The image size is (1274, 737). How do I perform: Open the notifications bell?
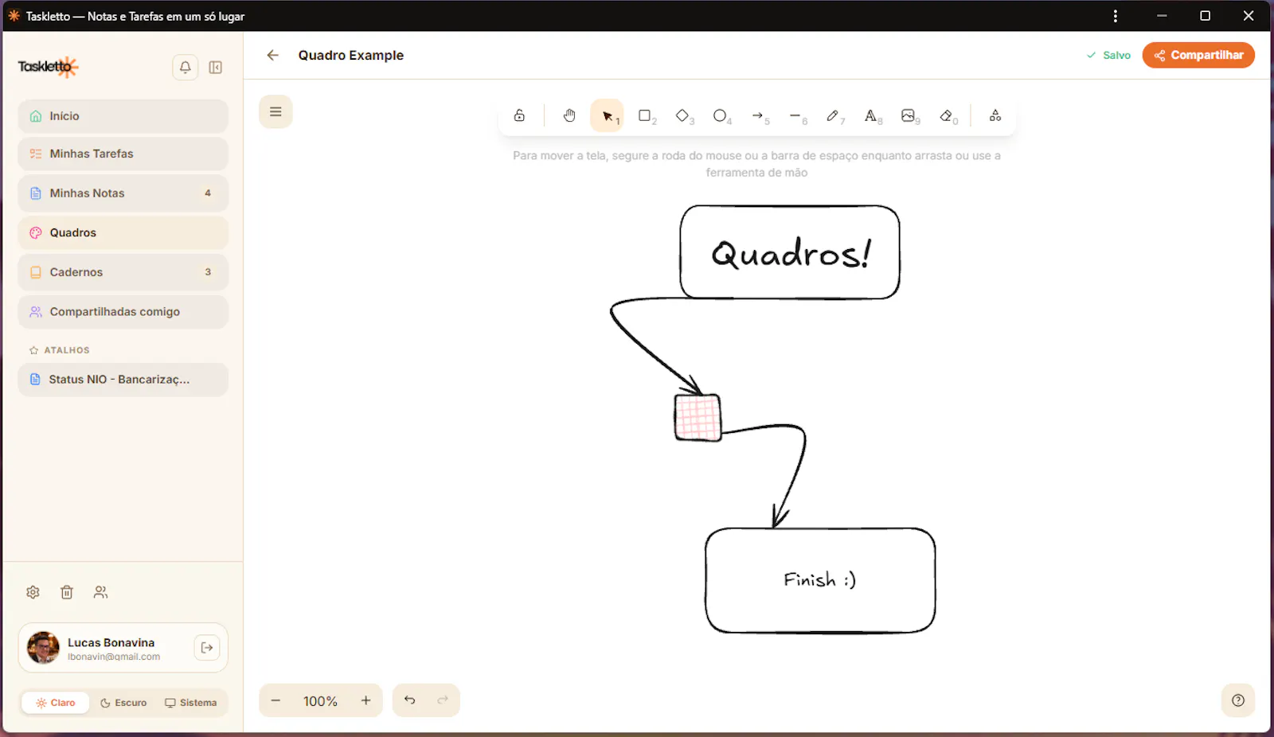(x=185, y=67)
